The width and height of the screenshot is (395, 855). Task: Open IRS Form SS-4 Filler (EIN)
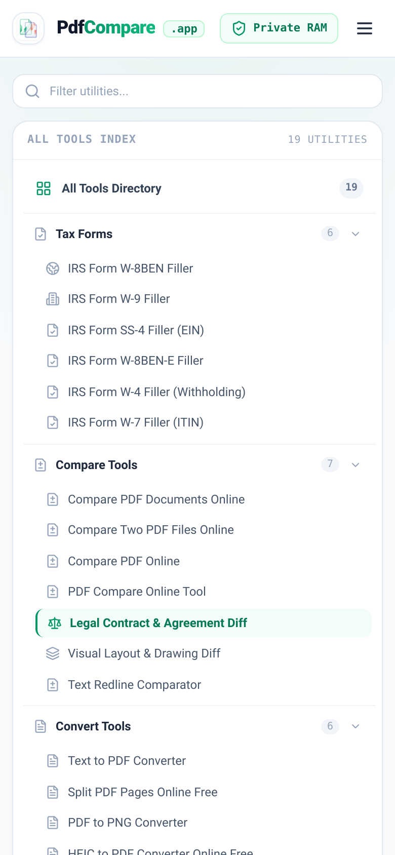pyautogui.click(x=204, y=330)
